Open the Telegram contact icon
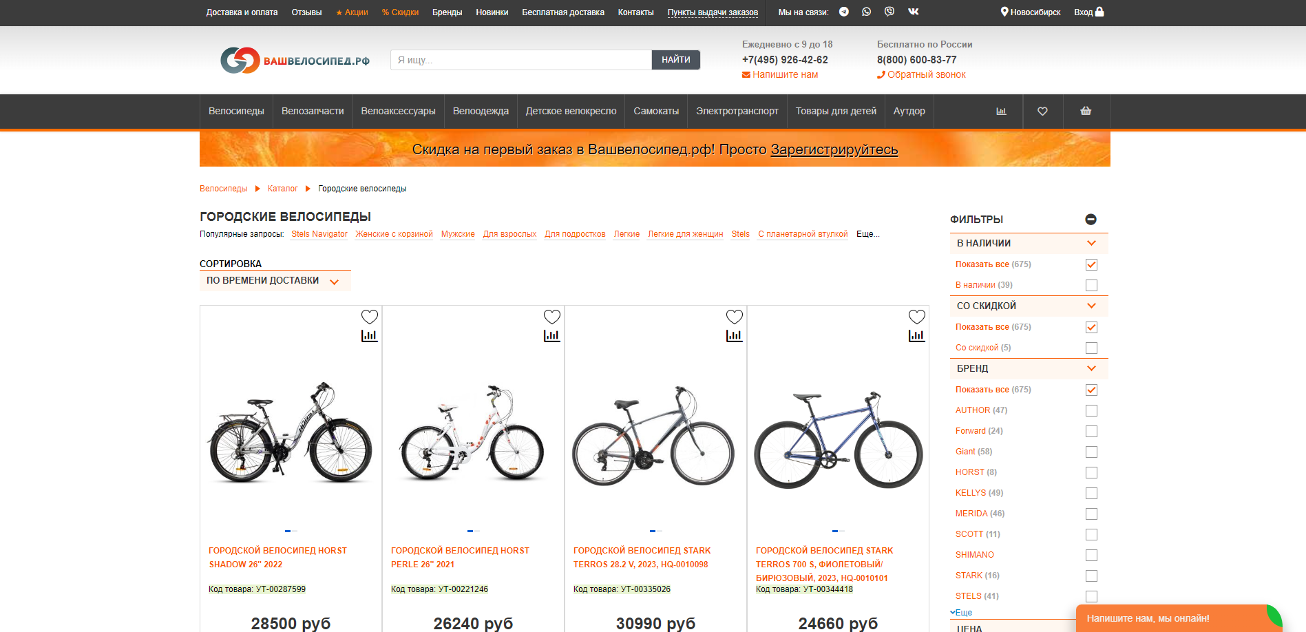This screenshot has width=1306, height=632. click(x=844, y=12)
